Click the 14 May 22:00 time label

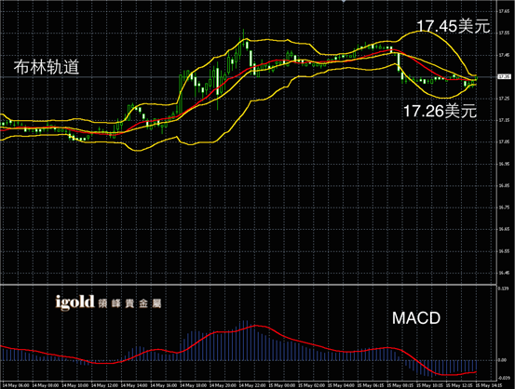(x=252, y=385)
